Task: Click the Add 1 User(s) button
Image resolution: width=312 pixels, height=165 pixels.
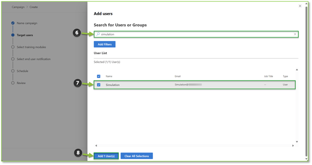Action: (106, 156)
